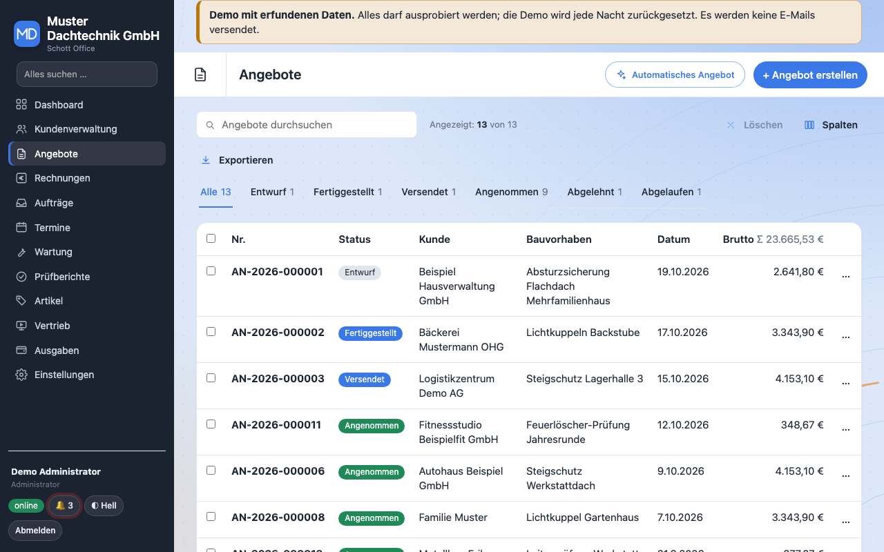Open row menu for AN-2026-000001
The height and width of the screenshot is (552, 884).
845,275
